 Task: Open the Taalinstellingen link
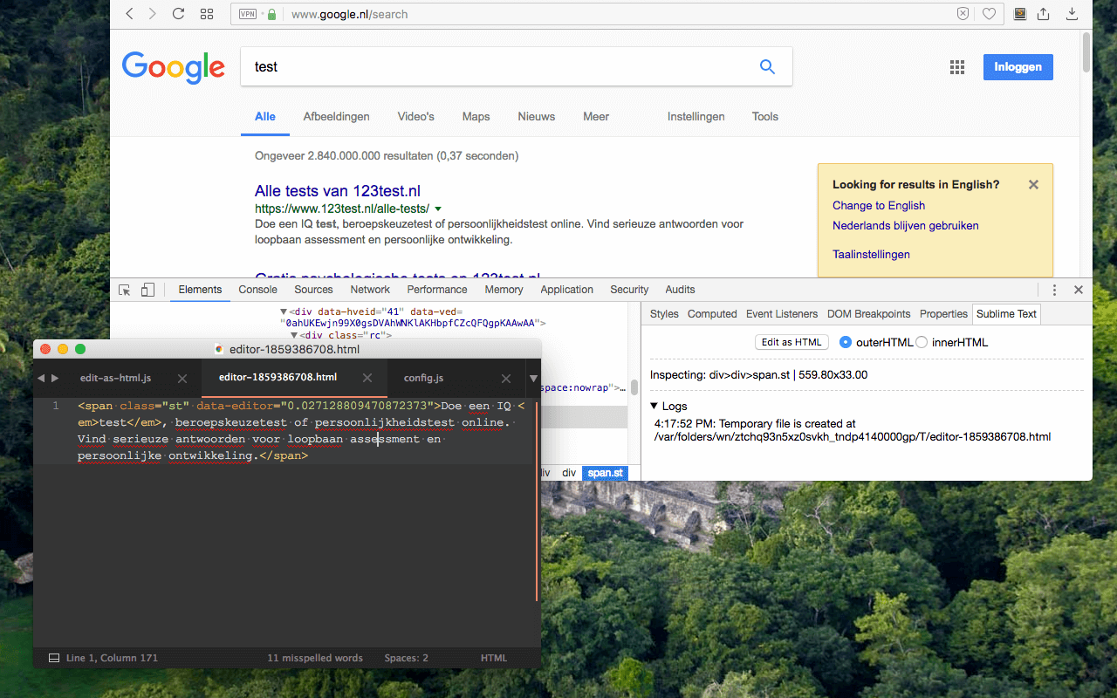pyautogui.click(x=871, y=255)
